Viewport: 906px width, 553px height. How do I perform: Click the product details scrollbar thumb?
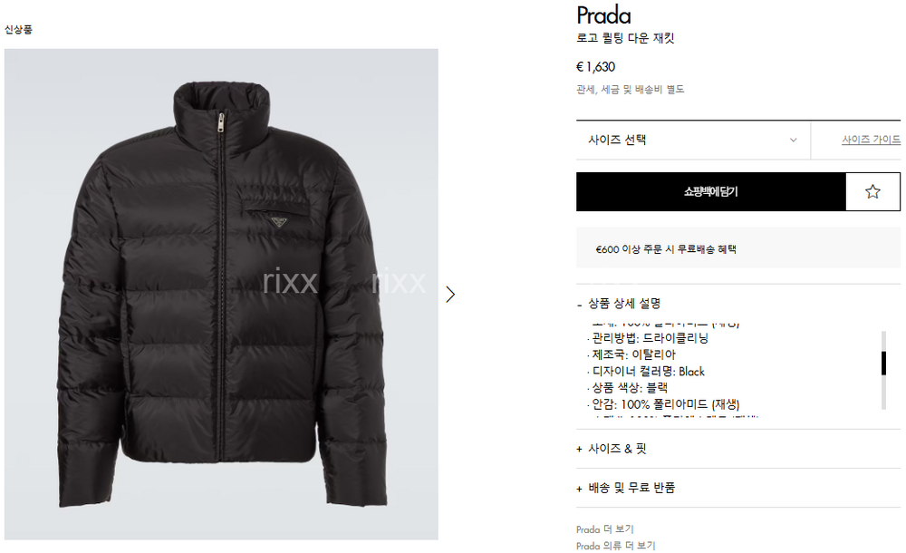pyautogui.click(x=883, y=364)
